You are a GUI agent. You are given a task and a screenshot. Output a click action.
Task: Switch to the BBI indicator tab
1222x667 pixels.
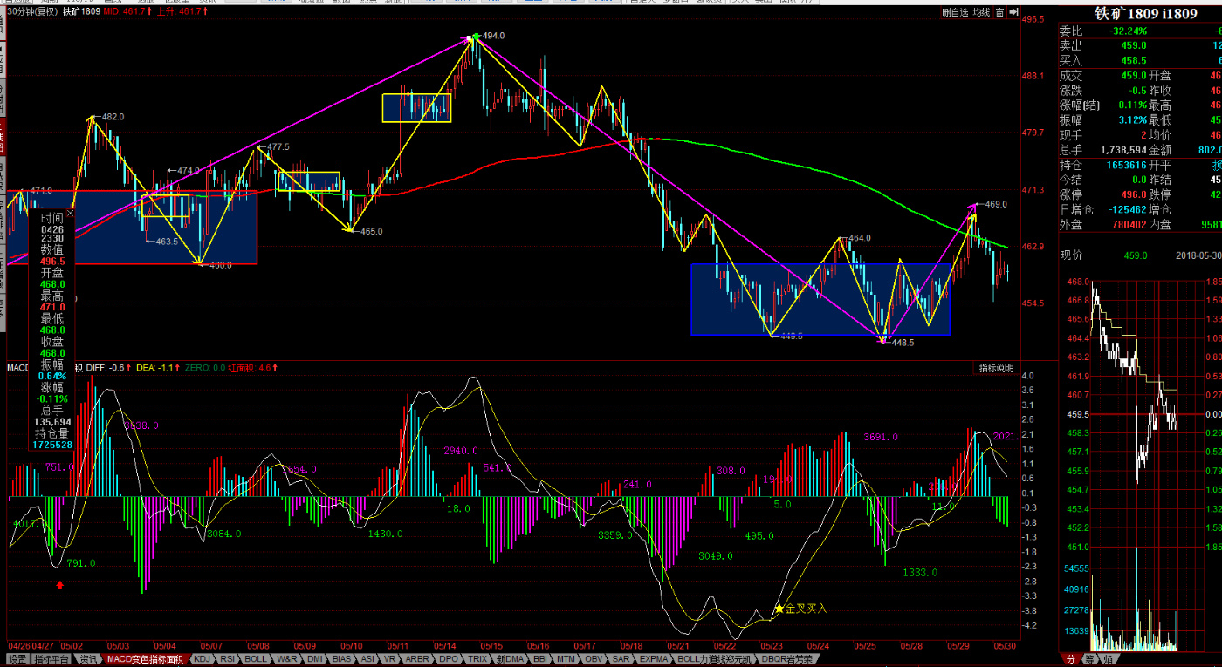(x=541, y=659)
